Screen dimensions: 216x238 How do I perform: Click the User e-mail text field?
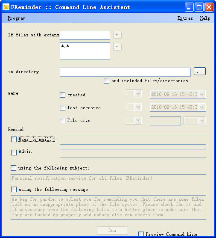133,140
